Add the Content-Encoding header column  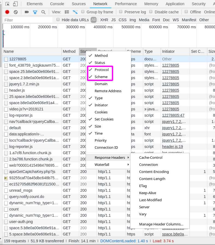160,172
